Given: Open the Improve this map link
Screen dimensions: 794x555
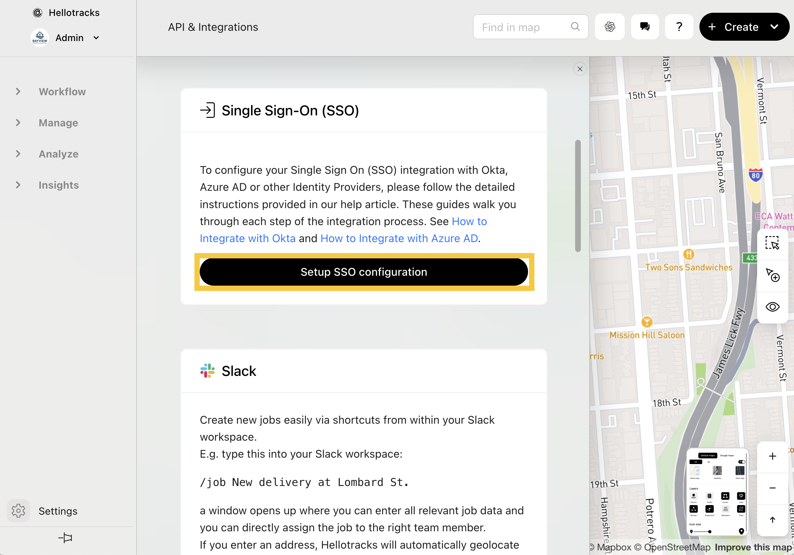Looking at the screenshot, I should click(x=753, y=547).
